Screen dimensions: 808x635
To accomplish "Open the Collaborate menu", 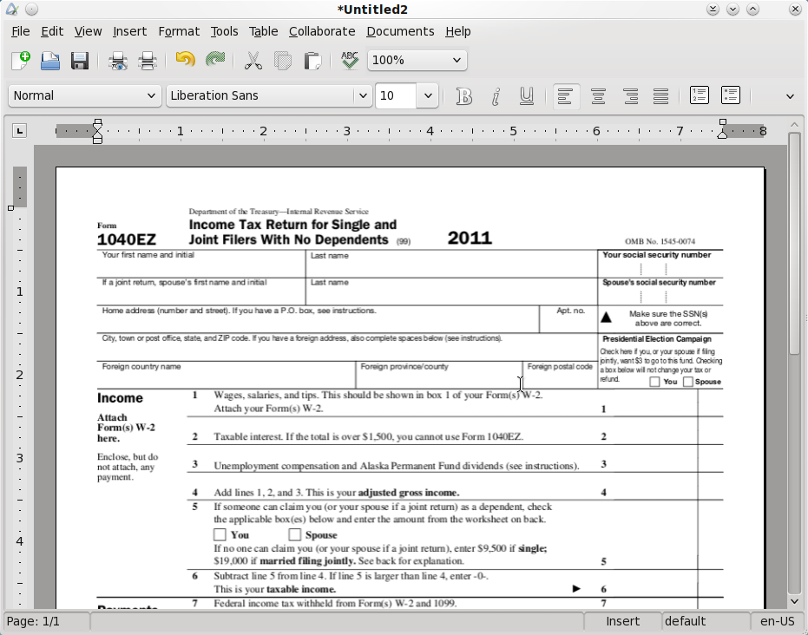I will coord(322,31).
